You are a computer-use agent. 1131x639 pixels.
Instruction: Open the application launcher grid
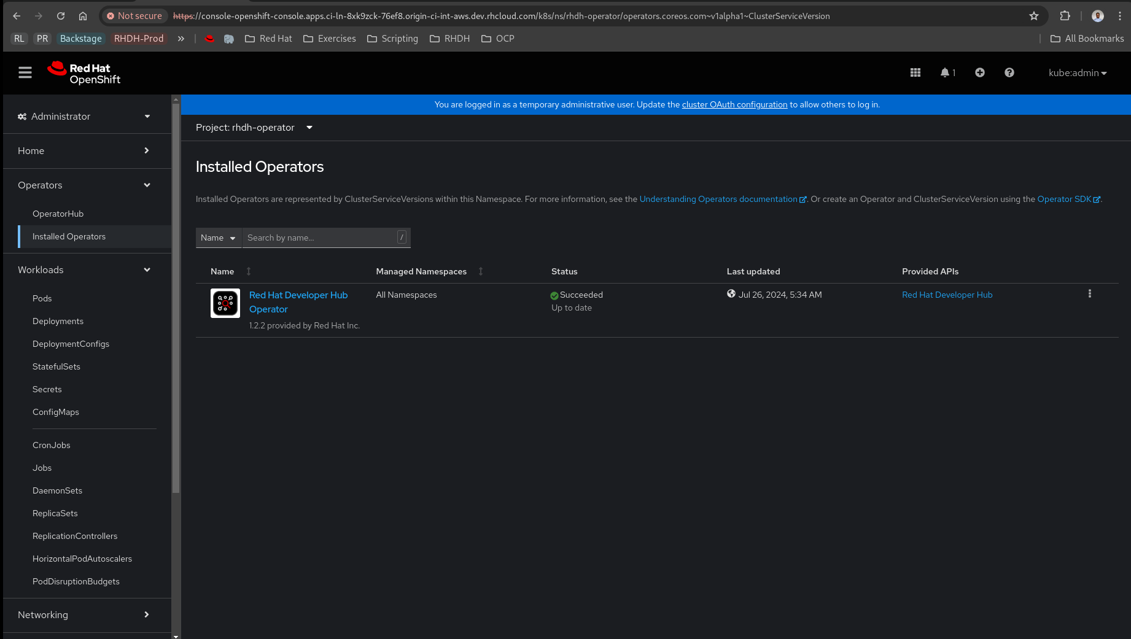(x=915, y=72)
